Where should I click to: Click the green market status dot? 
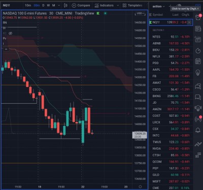click(x=105, y=13)
